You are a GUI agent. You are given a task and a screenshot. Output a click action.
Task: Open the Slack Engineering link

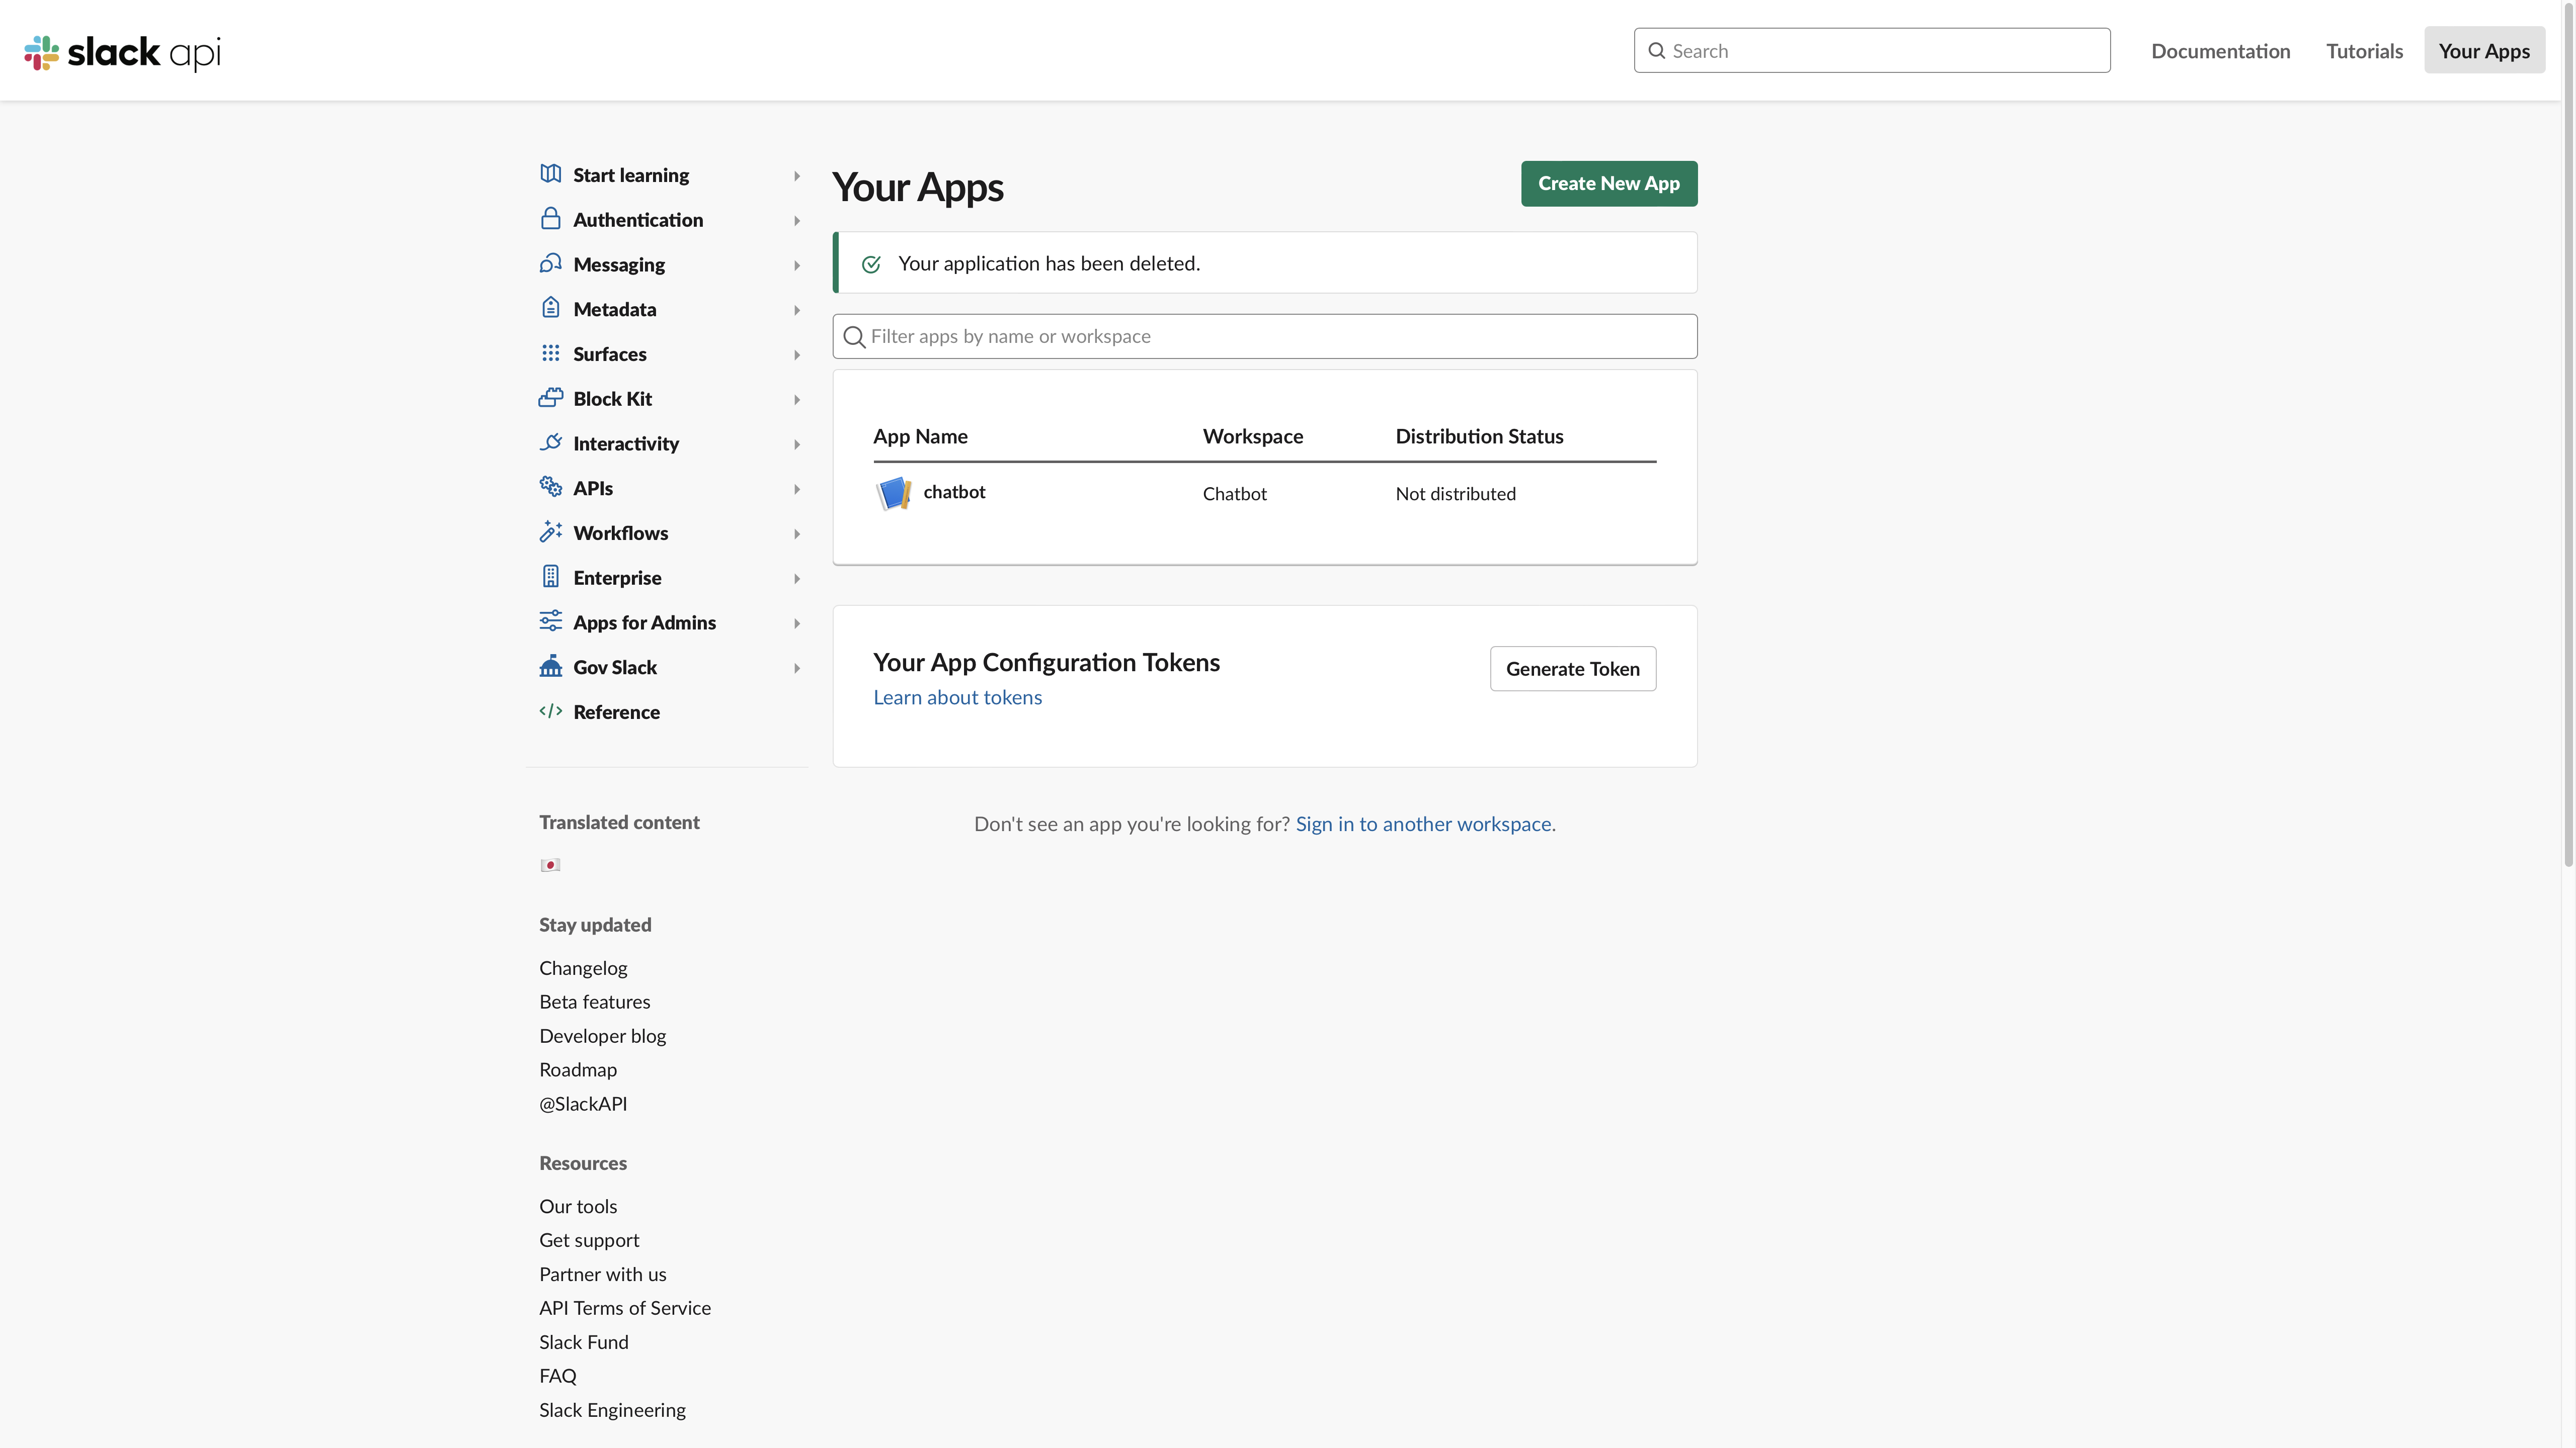click(x=612, y=1411)
